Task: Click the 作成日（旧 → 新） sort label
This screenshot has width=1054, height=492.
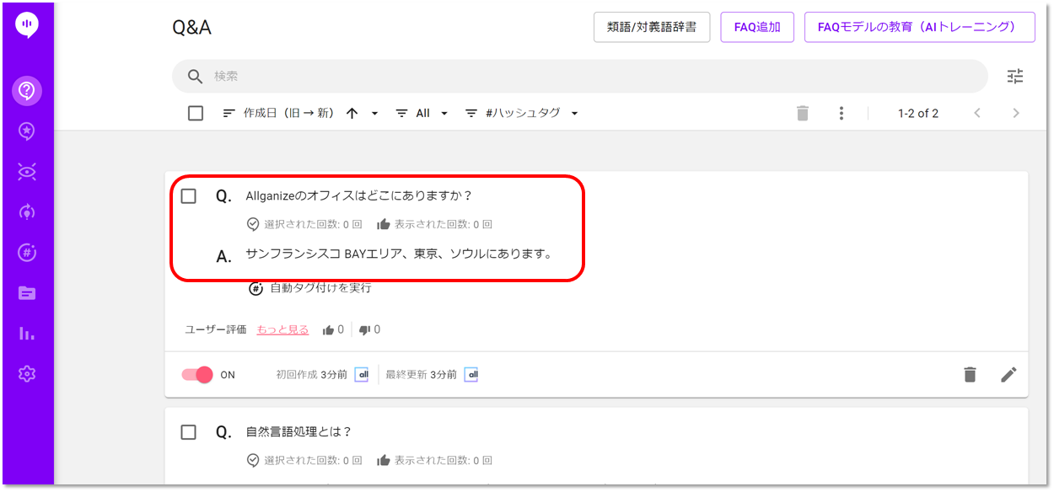Action: click(x=289, y=113)
